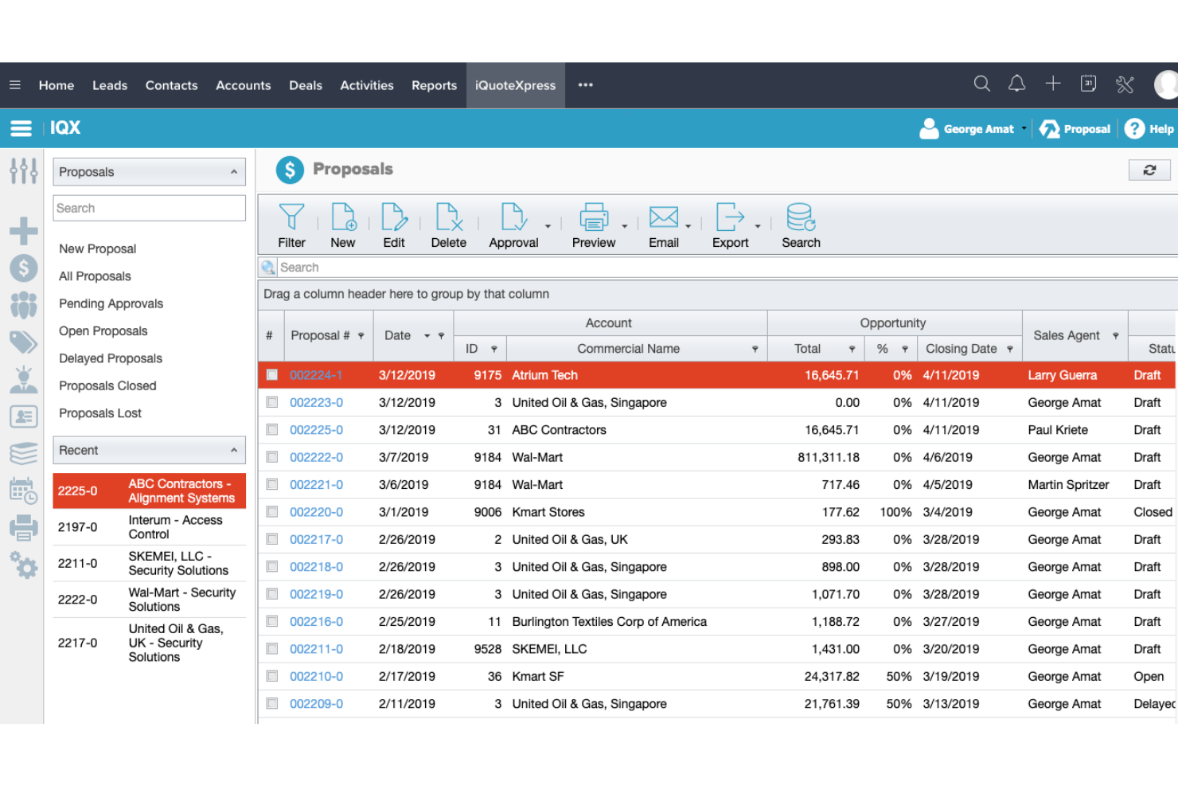
Task: Open the Export dropdown arrow
Action: [758, 226]
